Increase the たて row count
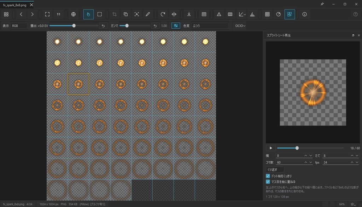The width and height of the screenshot is (362, 207). (352, 156)
